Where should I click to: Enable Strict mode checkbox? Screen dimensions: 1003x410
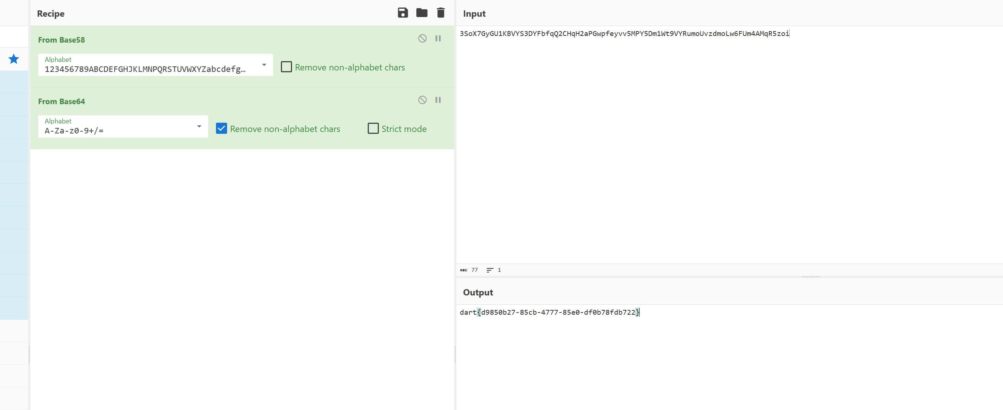373,128
